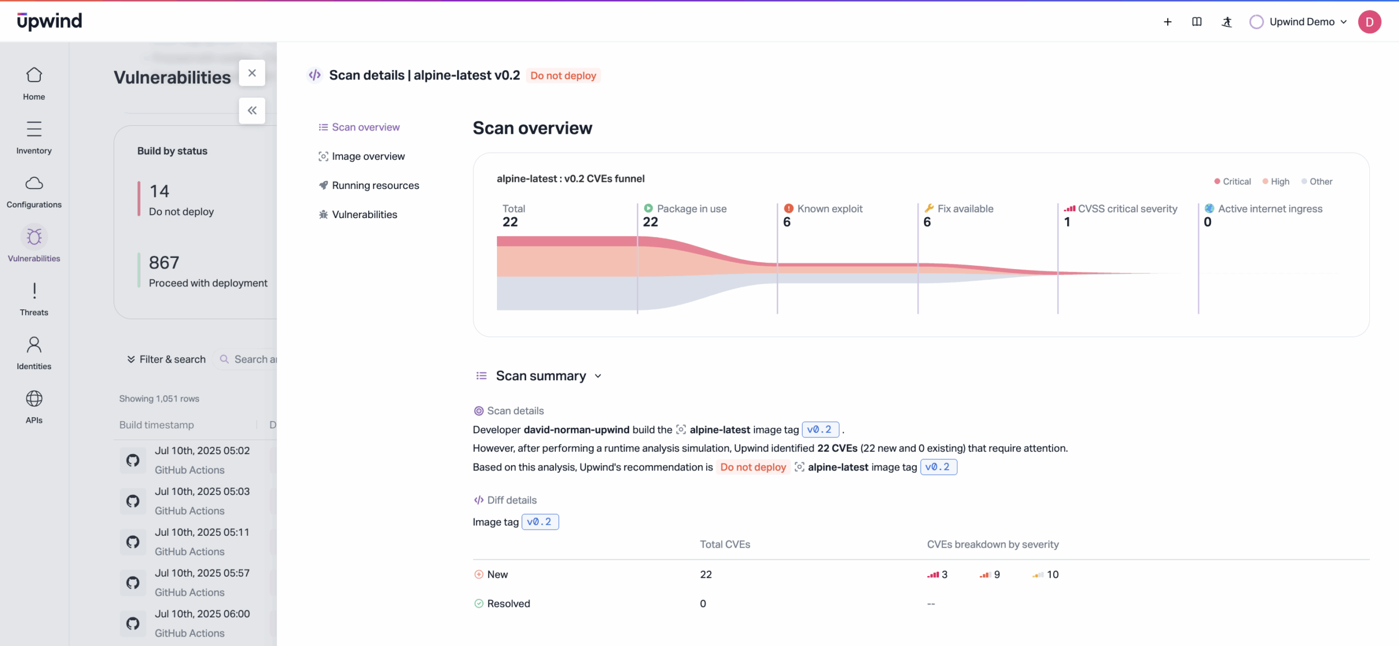Click the Resolved row in the diff table

[921, 603]
